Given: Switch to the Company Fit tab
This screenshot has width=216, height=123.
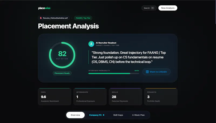Looking at the screenshot, I should point(97,115).
